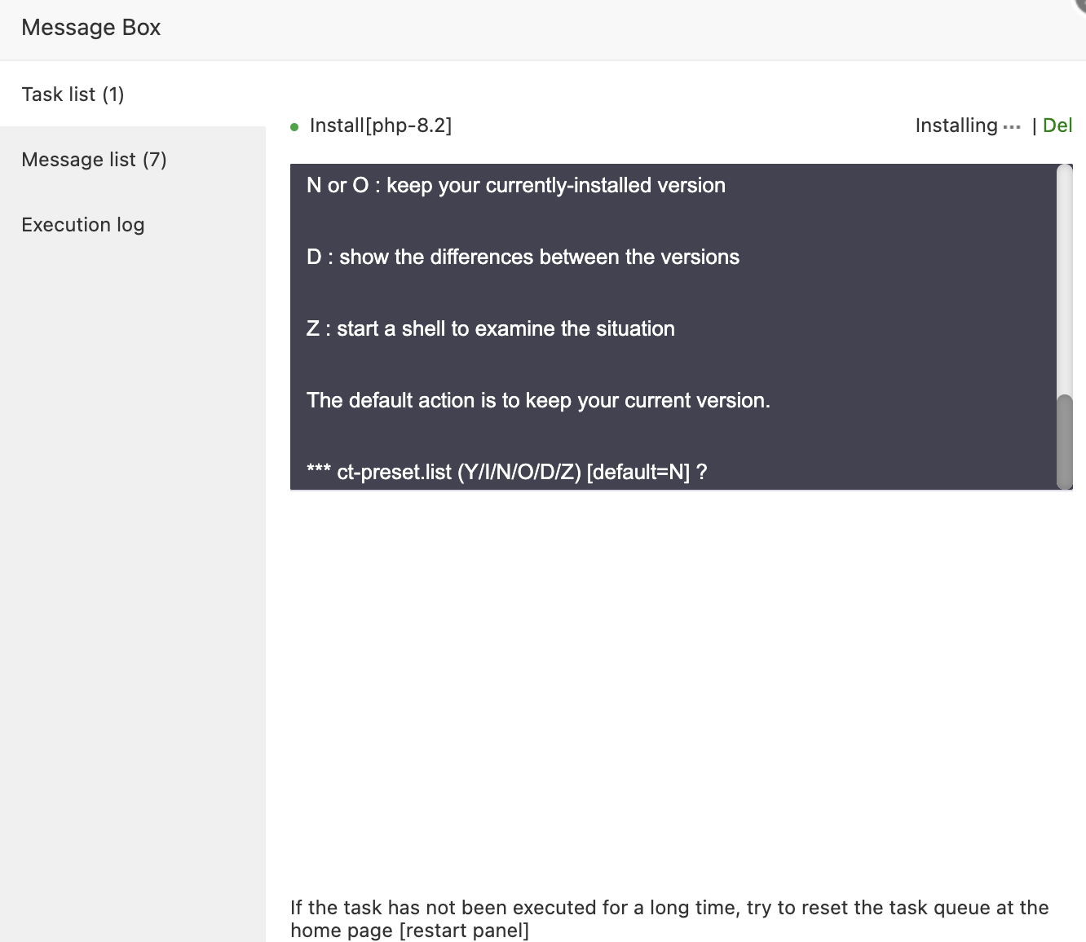The height and width of the screenshot is (942, 1086).
Task: Close the Message Box dialog
Action: click(1081, 3)
